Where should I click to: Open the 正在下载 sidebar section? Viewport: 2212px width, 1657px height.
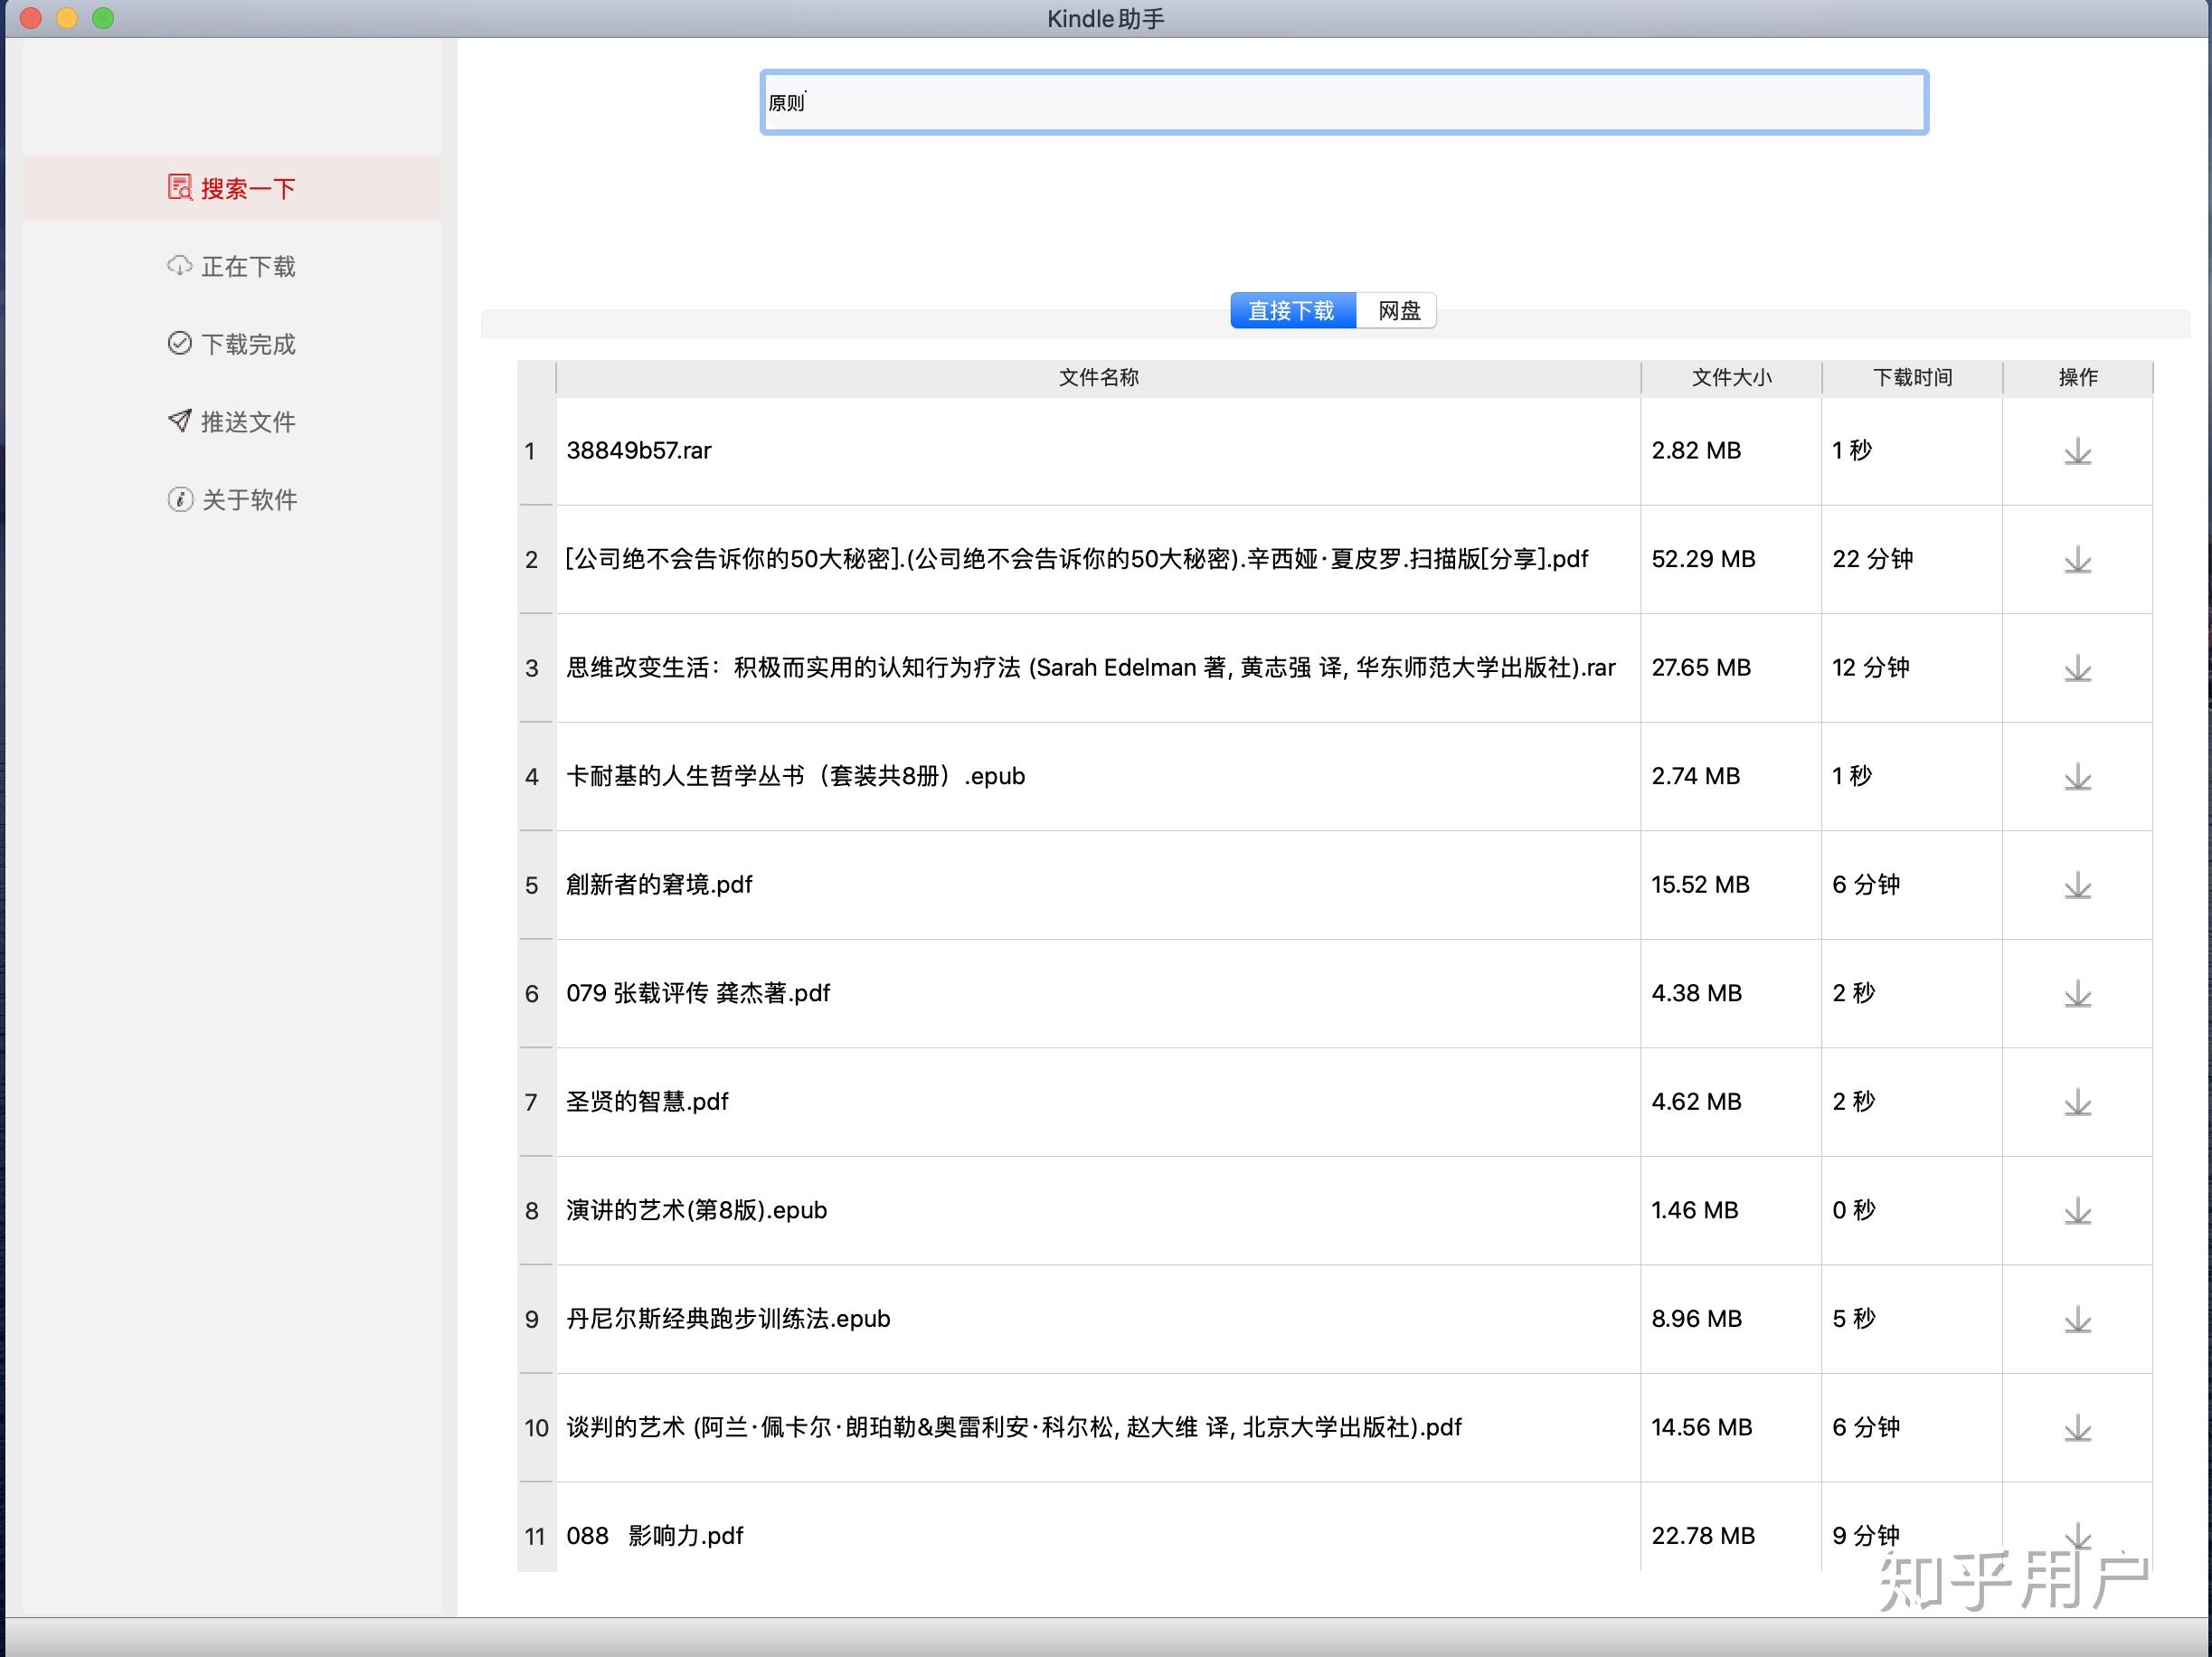232,266
